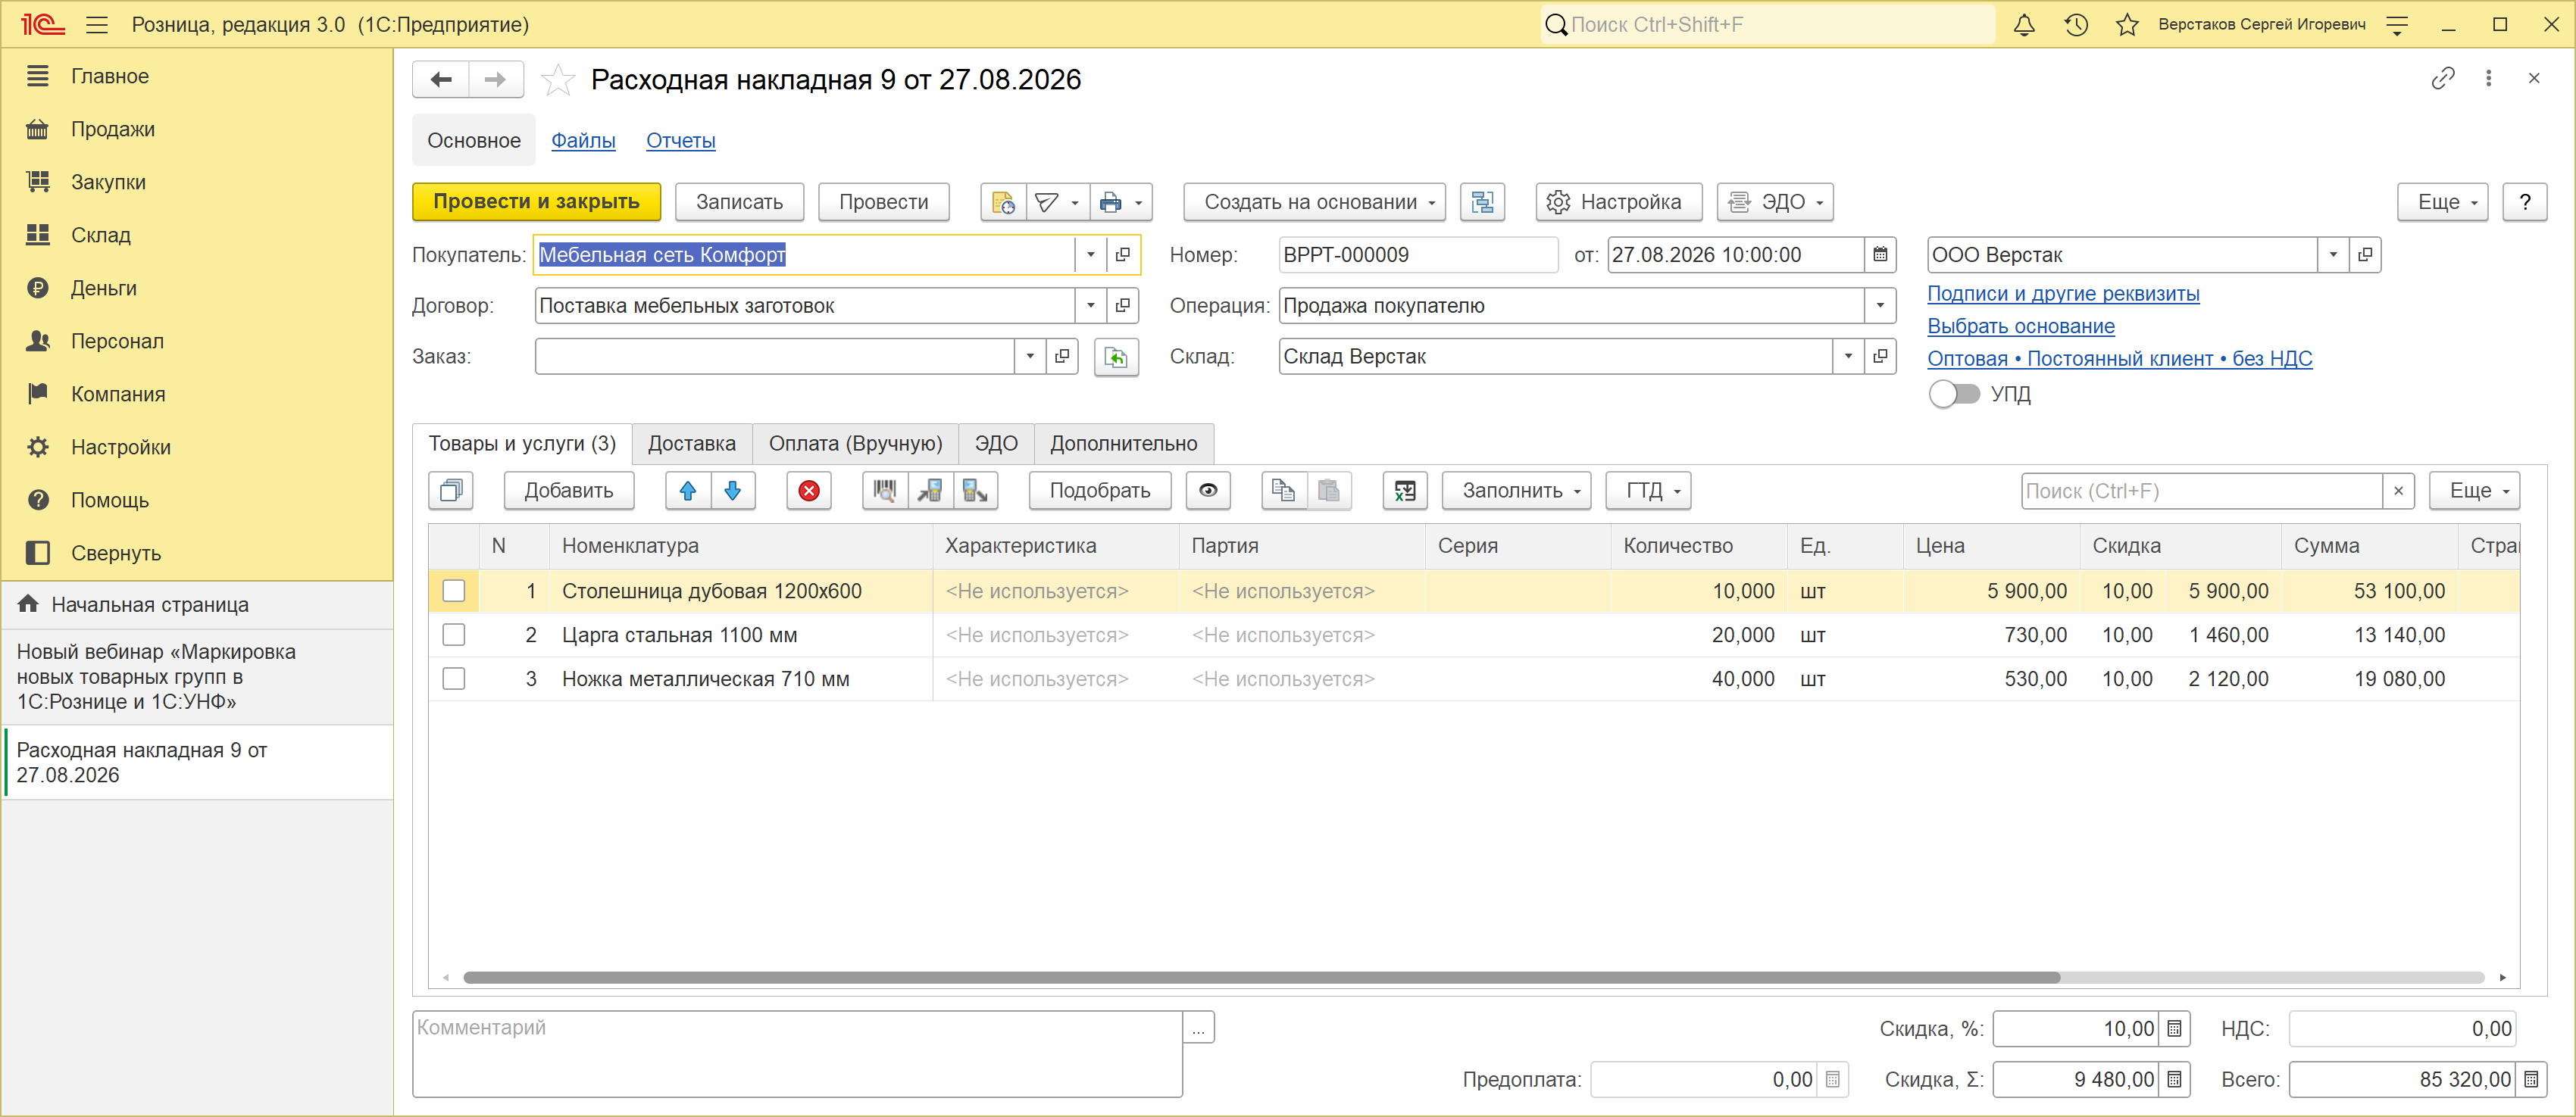This screenshot has width=2576, height=1117.
Task: Copy rows with the copy icon
Action: point(1283,491)
